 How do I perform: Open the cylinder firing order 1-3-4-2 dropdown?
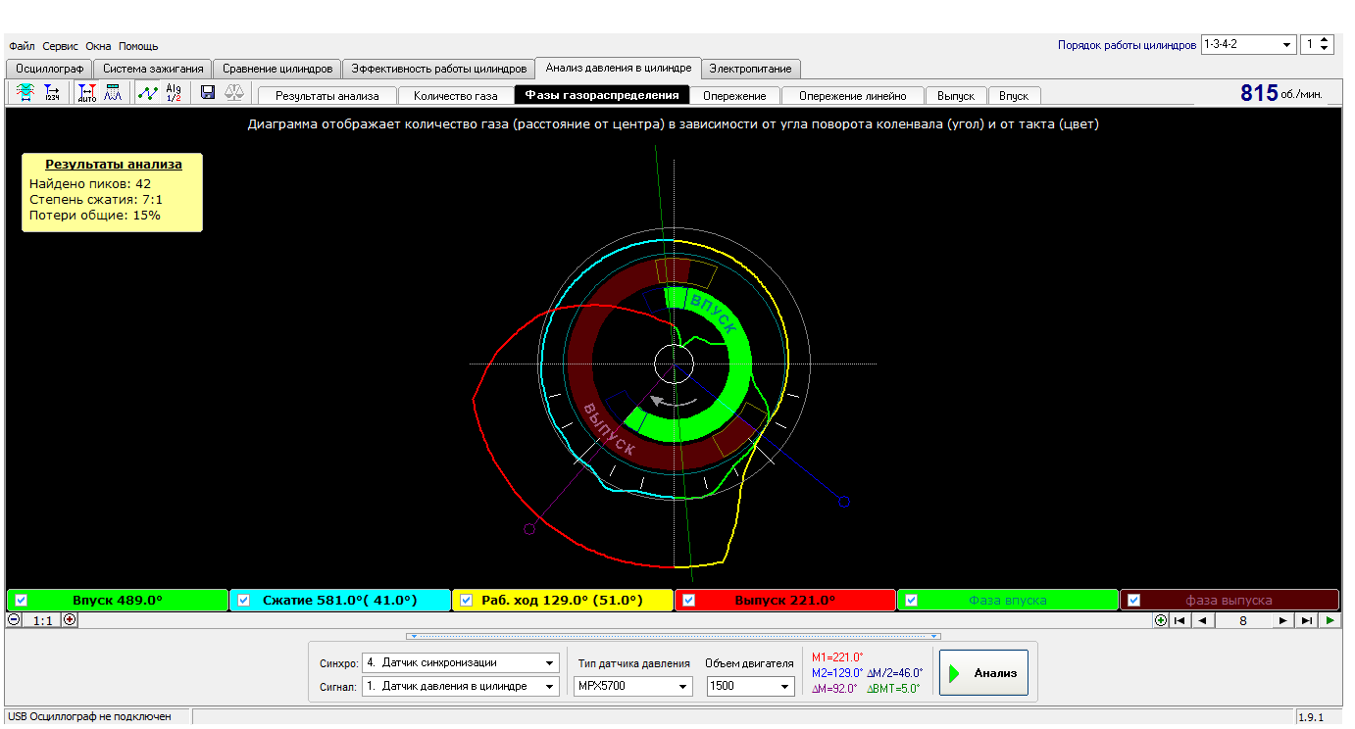point(1248,45)
